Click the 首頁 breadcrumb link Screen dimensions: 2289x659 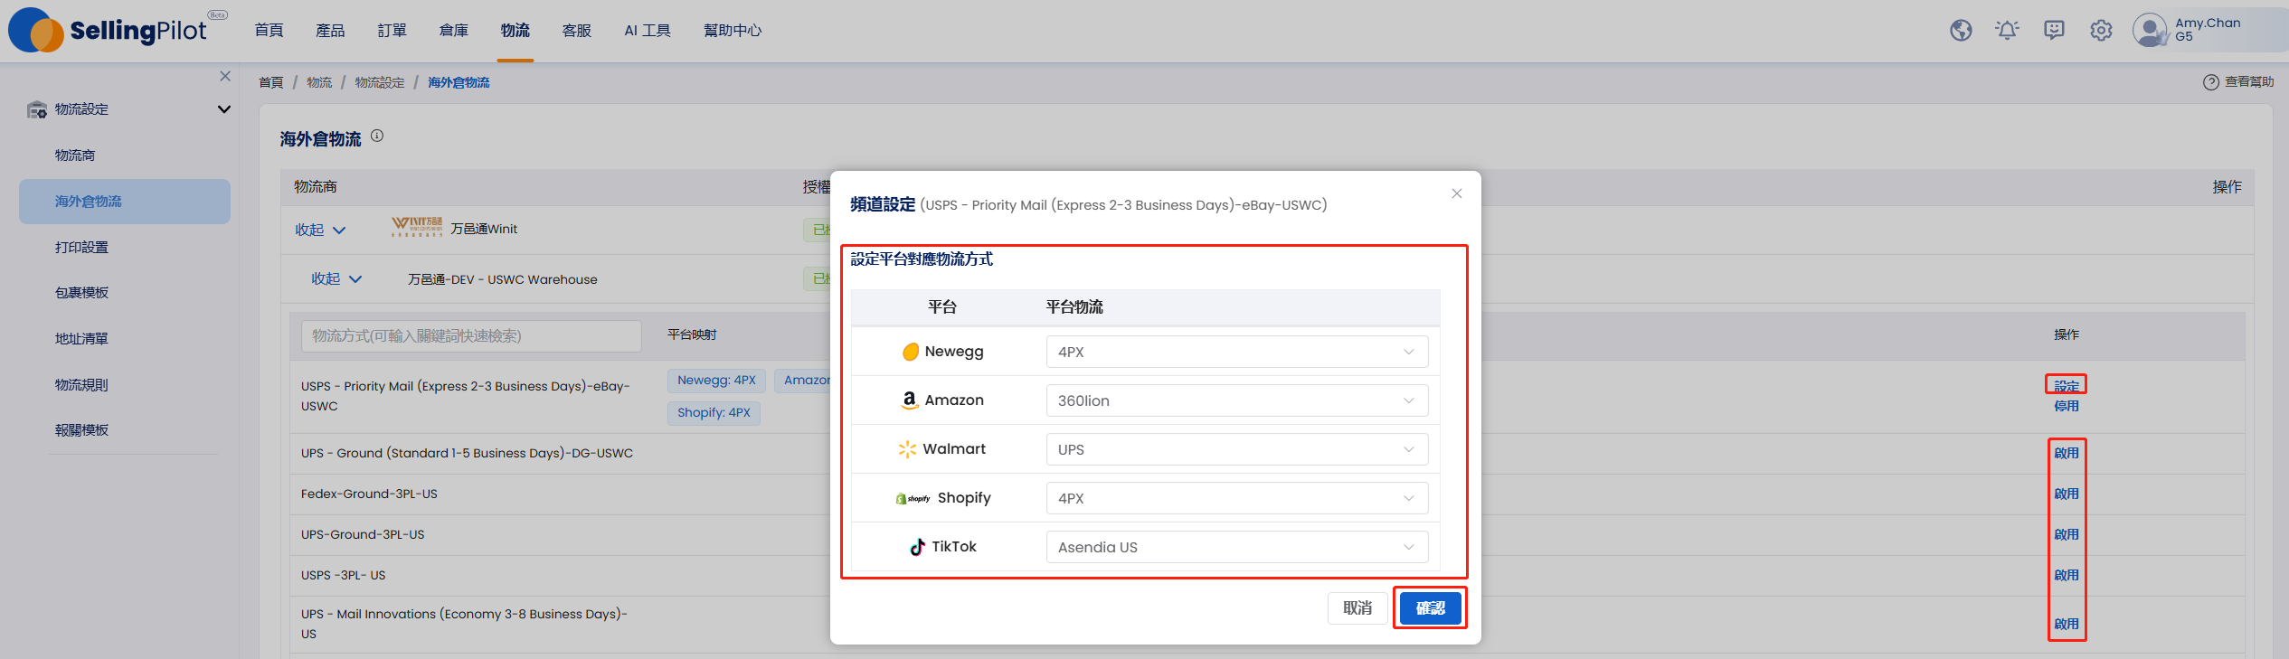[270, 82]
